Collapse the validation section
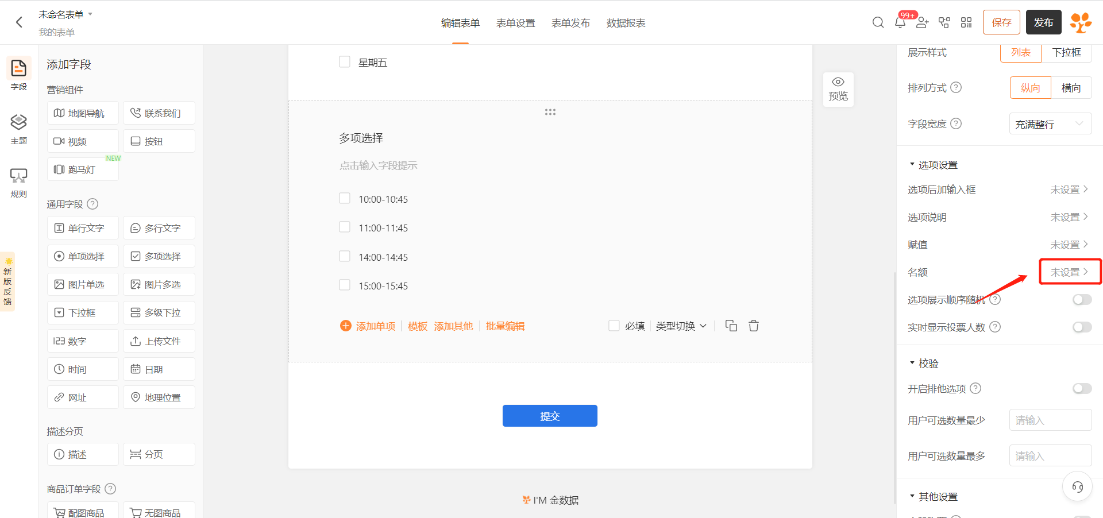 (912, 364)
